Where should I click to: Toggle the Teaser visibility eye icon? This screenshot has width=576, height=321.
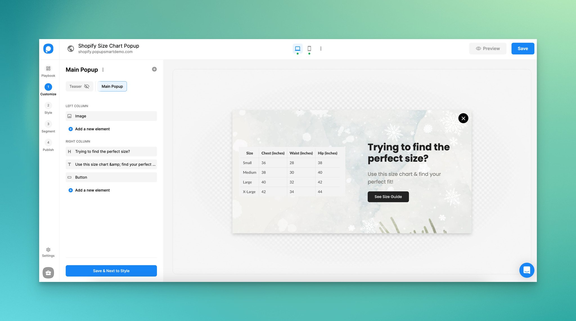(x=87, y=86)
